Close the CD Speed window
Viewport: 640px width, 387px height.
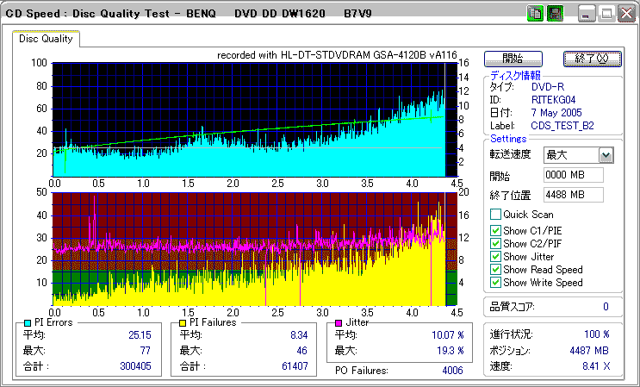625,14
